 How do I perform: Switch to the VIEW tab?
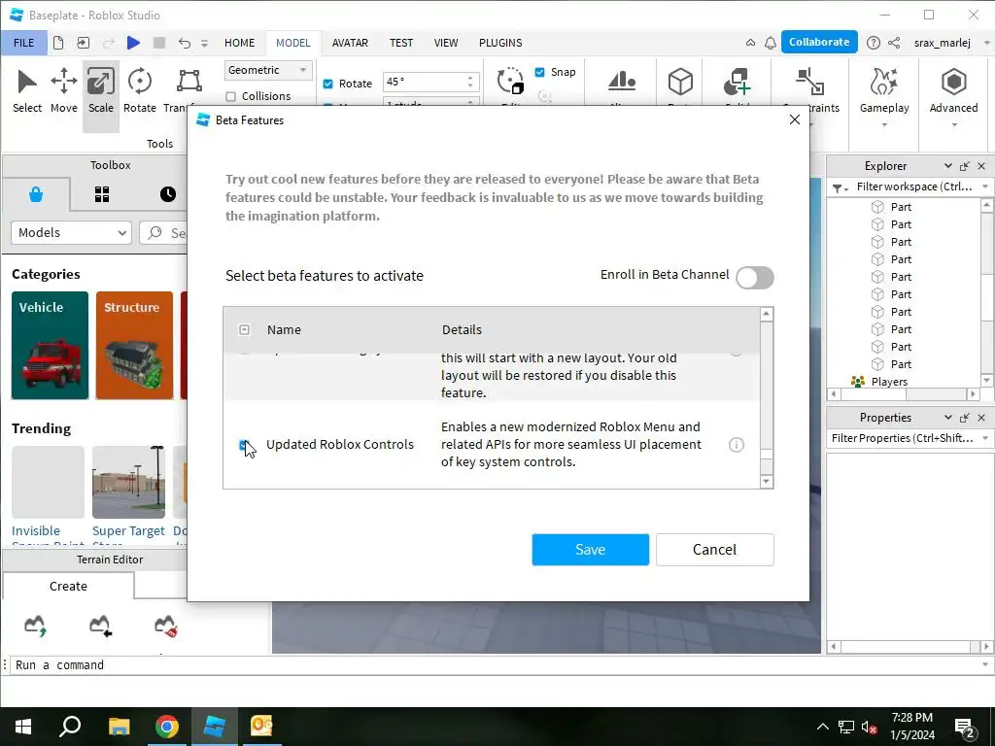tap(445, 43)
